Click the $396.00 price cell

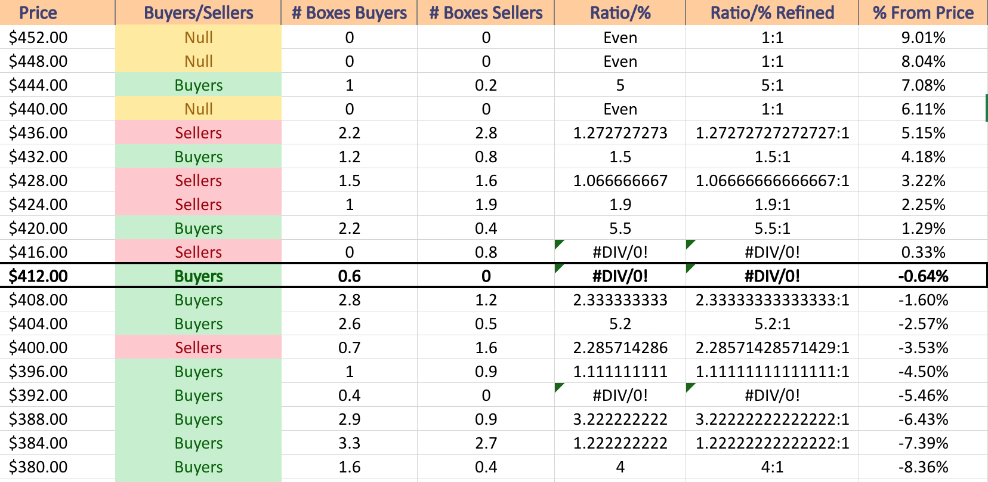pos(57,371)
